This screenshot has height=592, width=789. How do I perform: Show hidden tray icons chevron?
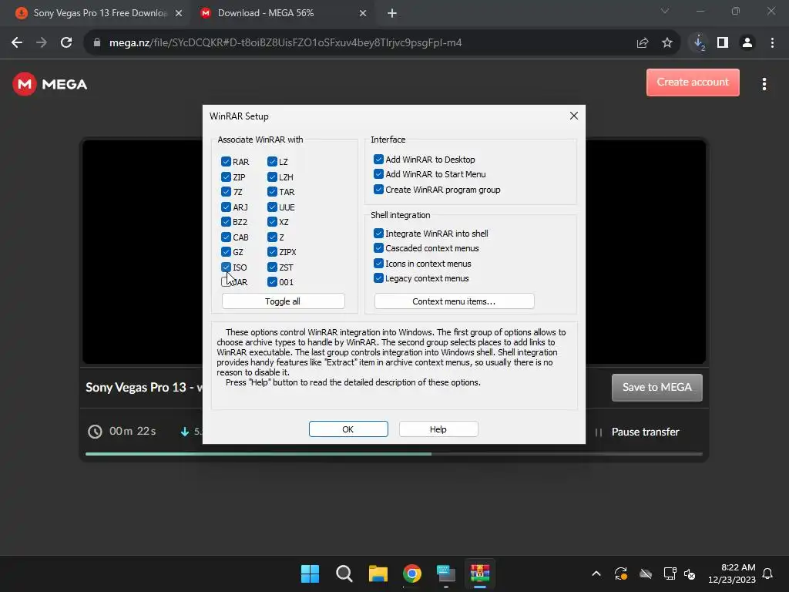point(596,573)
